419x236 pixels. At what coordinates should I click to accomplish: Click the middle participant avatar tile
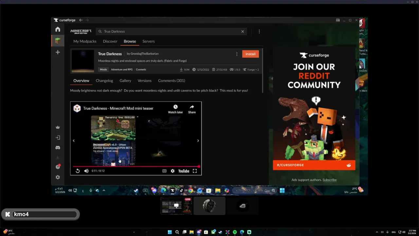(209, 206)
